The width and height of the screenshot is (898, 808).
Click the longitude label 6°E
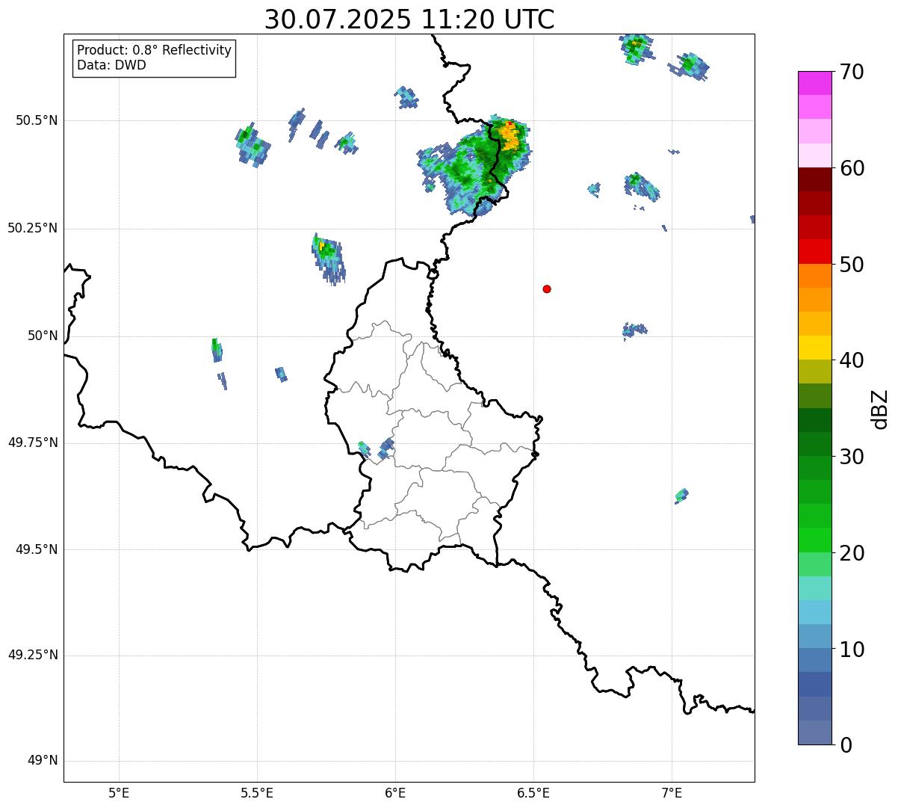395,792
